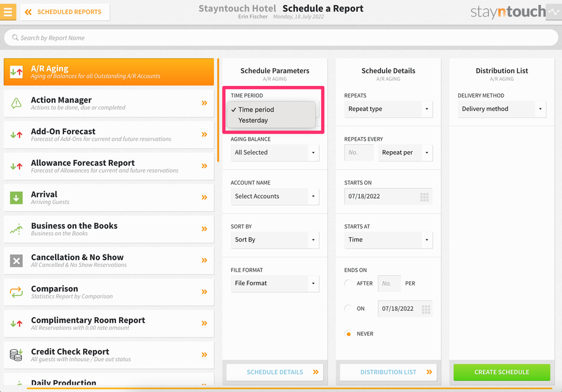Select the Ends On ON radio button
This screenshot has height=392, width=562.
point(348,308)
